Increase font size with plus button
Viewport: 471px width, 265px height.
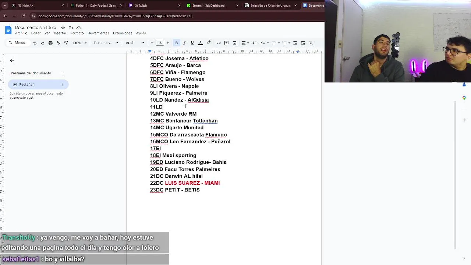(x=168, y=43)
